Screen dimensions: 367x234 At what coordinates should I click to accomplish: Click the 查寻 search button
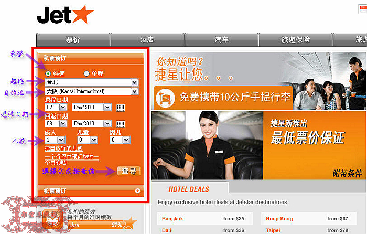129,171
